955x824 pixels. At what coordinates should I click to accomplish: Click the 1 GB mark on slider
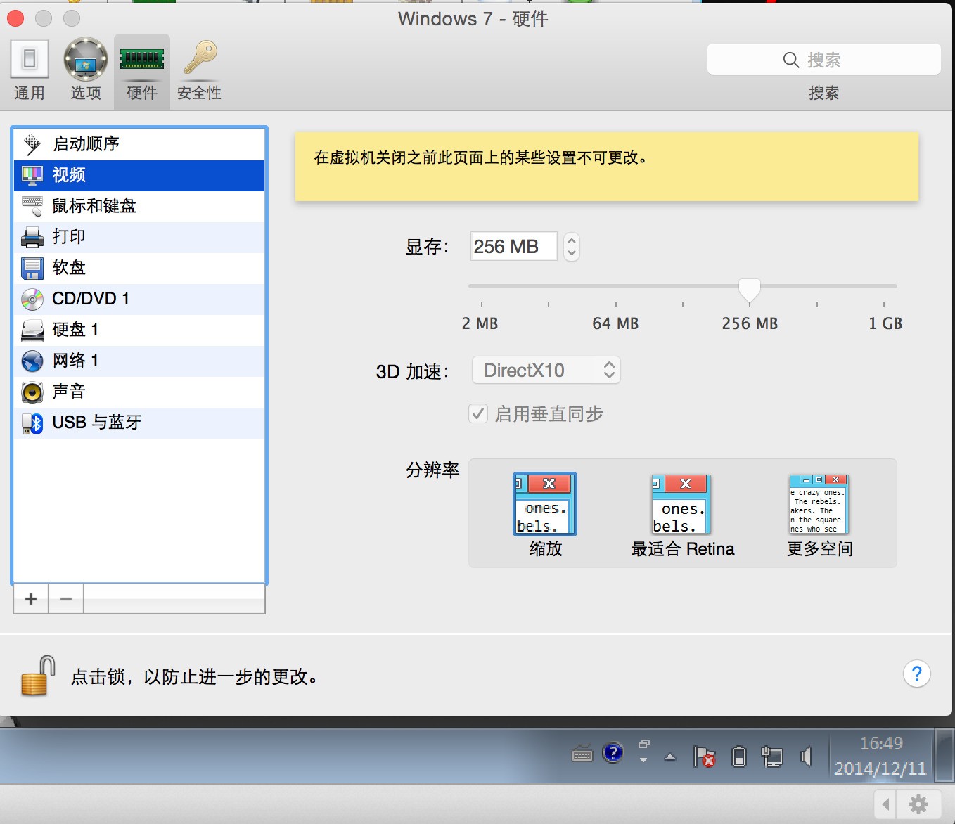coord(885,323)
